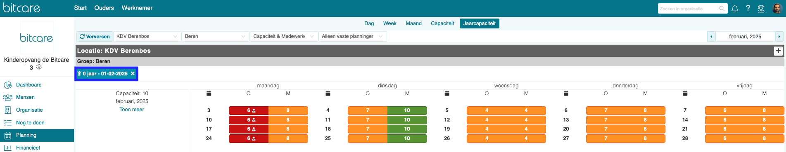Screen dimensions: 786x152
Task: Open the Beren group dropdown
Action: click(215, 36)
